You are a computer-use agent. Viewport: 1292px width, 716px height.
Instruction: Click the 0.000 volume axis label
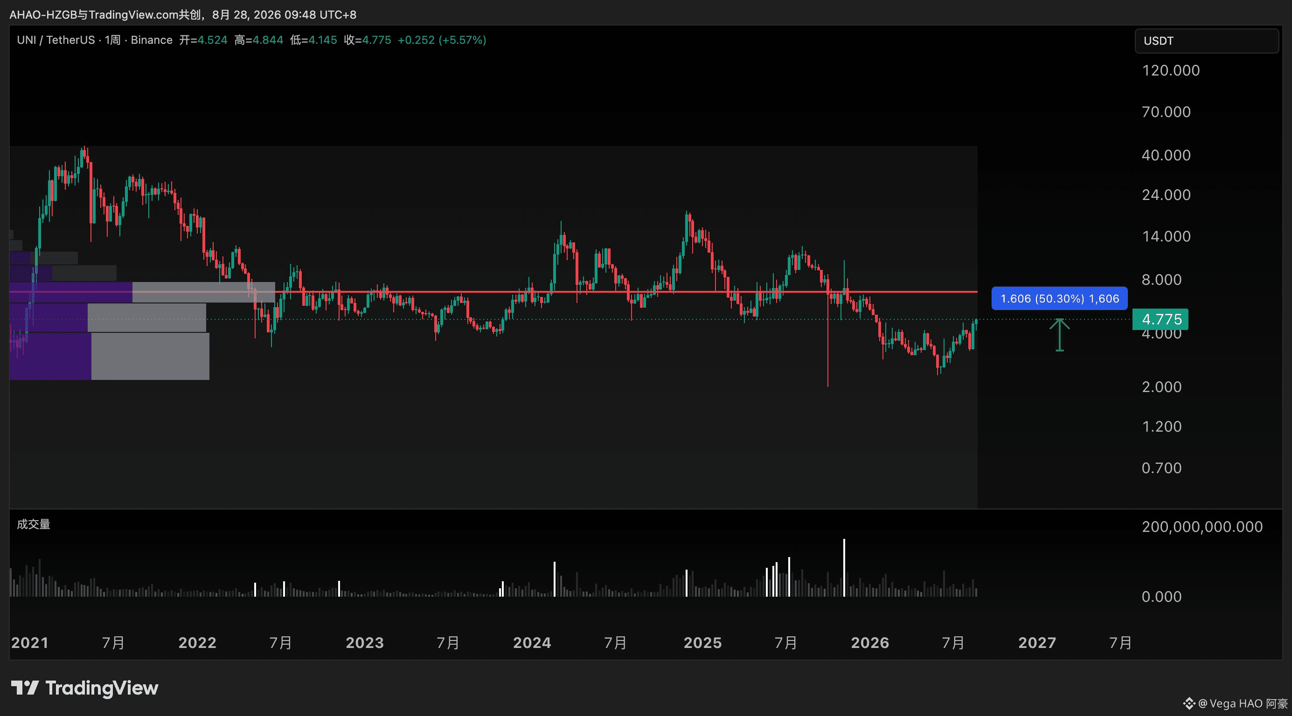(1161, 597)
